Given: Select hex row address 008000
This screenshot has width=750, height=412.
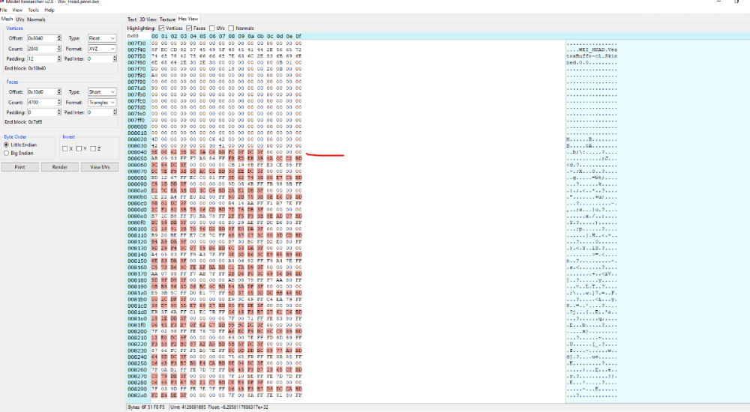Looking at the screenshot, I should coord(136,127).
